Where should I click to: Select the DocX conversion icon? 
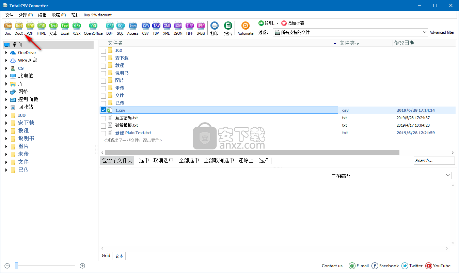pyautogui.click(x=19, y=26)
